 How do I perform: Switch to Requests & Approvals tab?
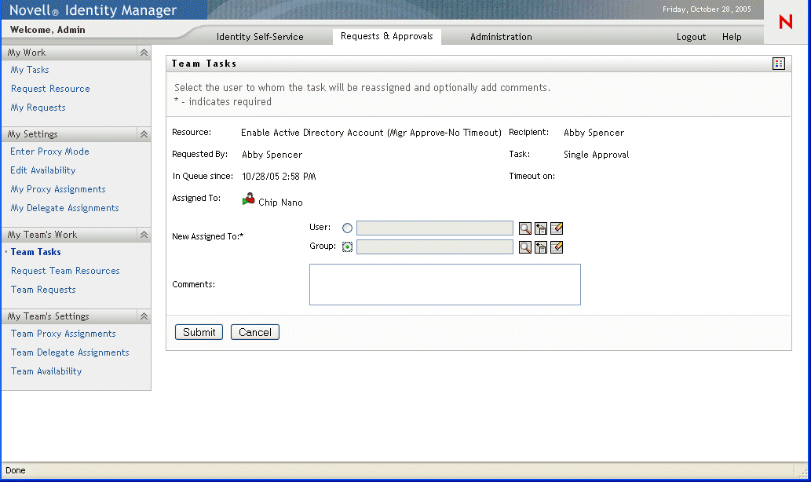(x=386, y=36)
